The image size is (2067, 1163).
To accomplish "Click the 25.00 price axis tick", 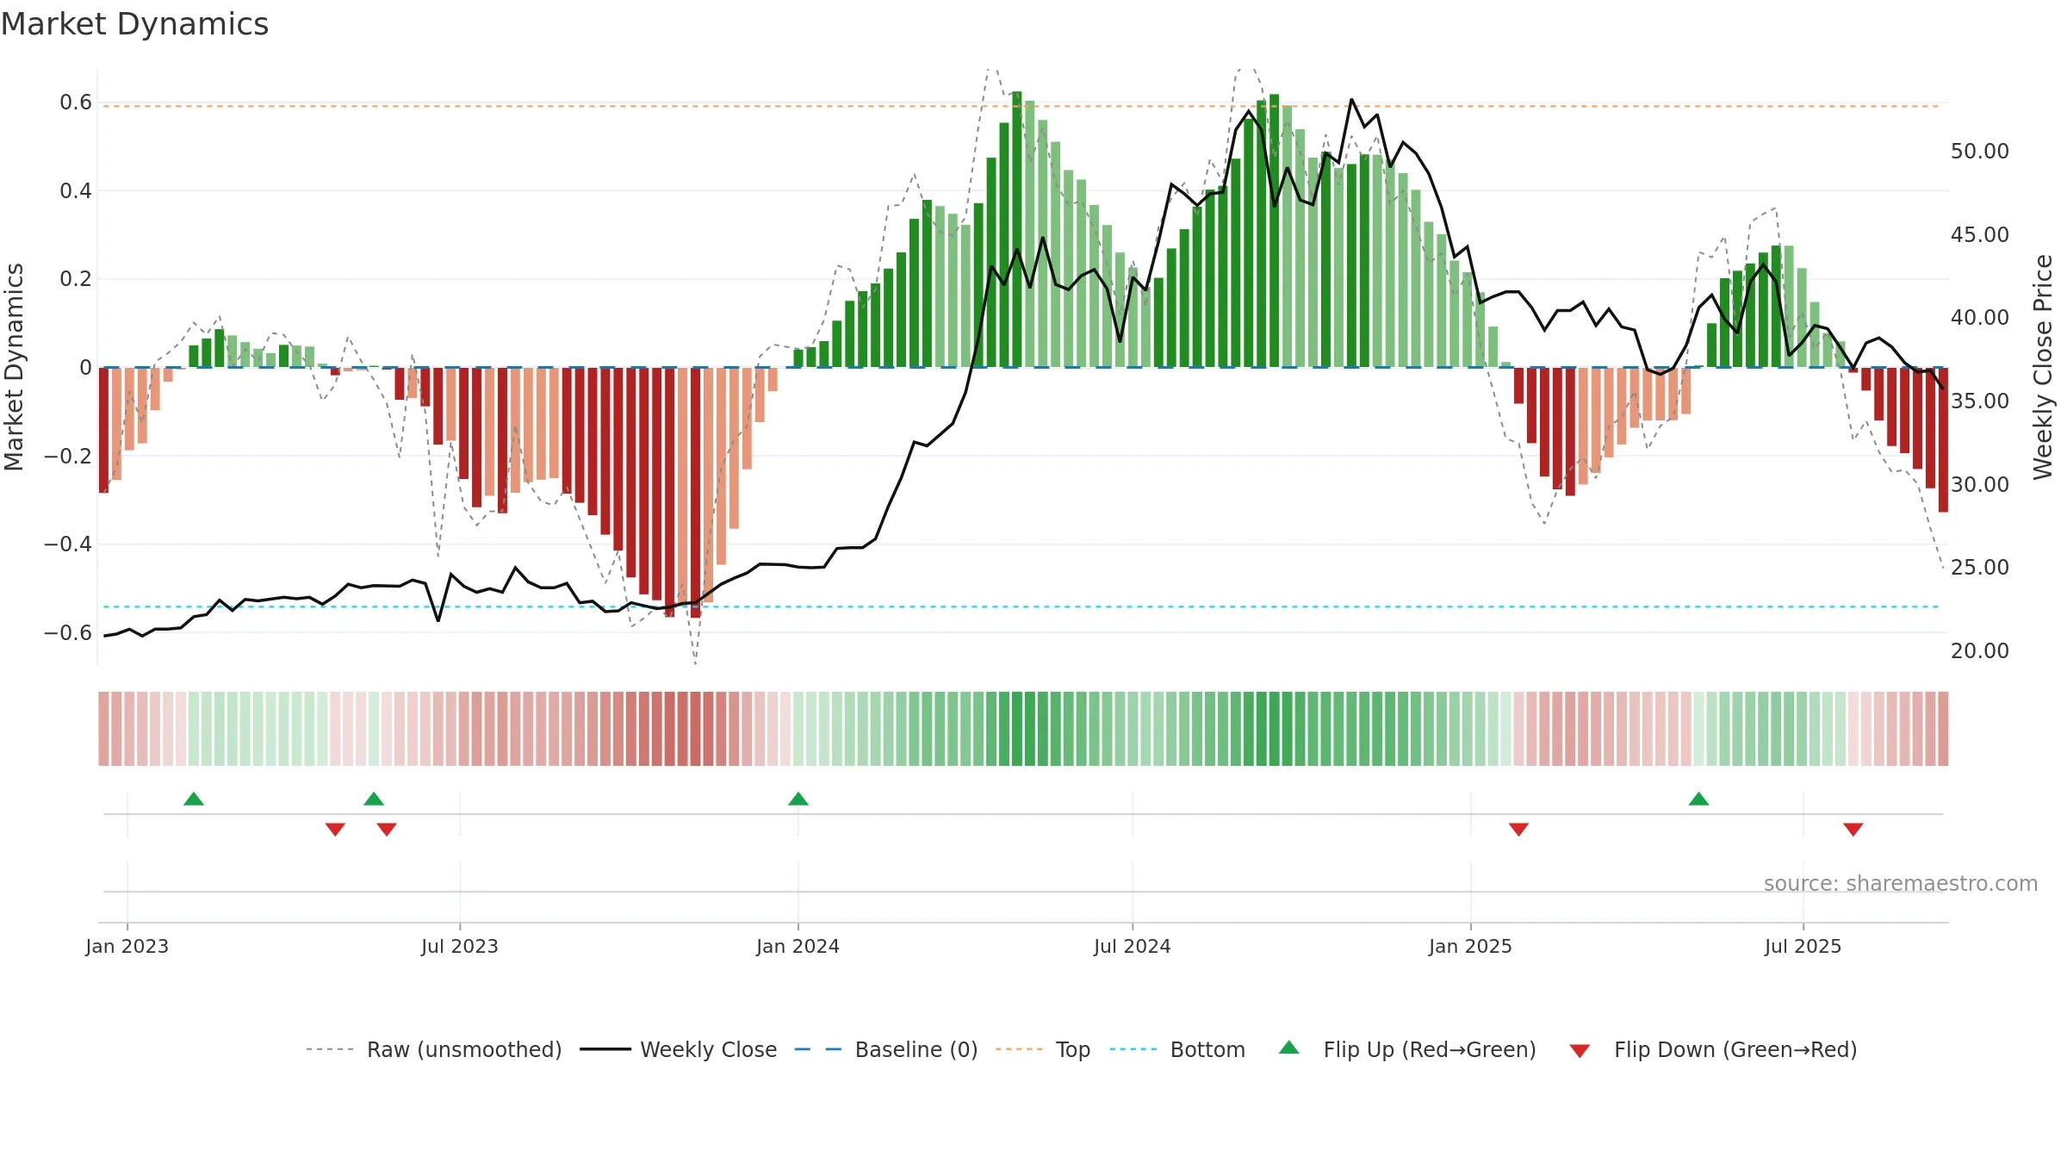I will pos(1980,568).
